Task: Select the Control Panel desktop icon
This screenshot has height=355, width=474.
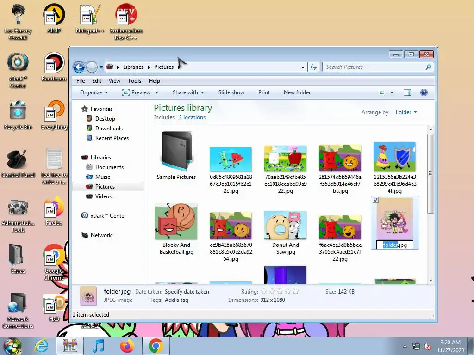Action: point(18,163)
